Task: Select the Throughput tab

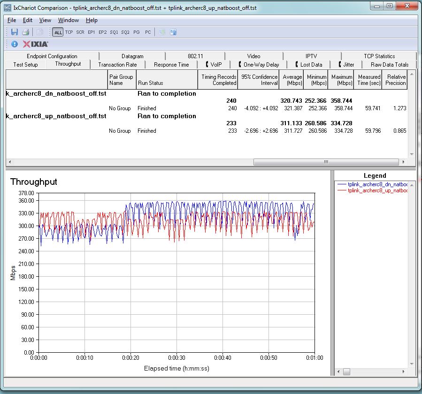Action: tap(68, 64)
